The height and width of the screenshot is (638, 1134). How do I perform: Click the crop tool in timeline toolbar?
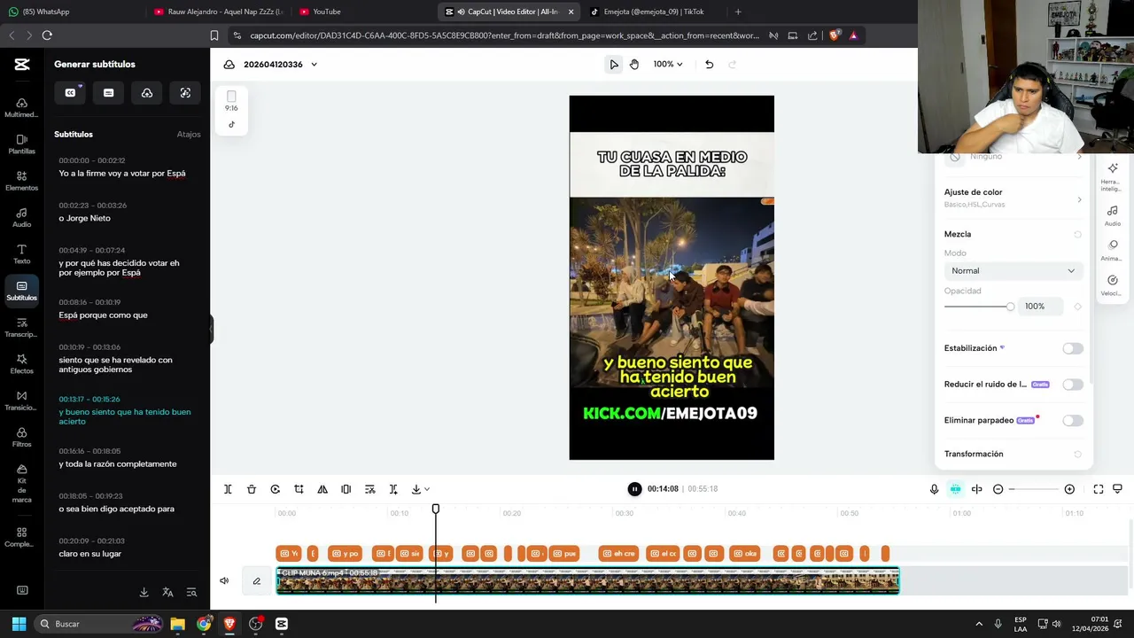pos(299,489)
